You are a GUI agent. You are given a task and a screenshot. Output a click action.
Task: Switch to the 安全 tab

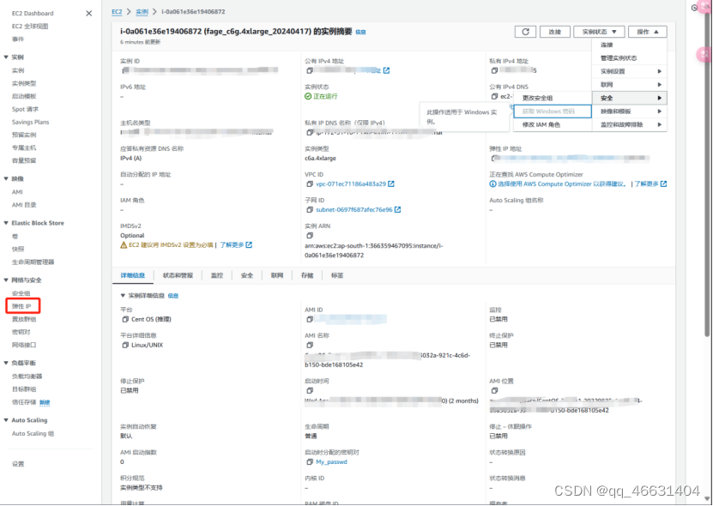tap(247, 275)
